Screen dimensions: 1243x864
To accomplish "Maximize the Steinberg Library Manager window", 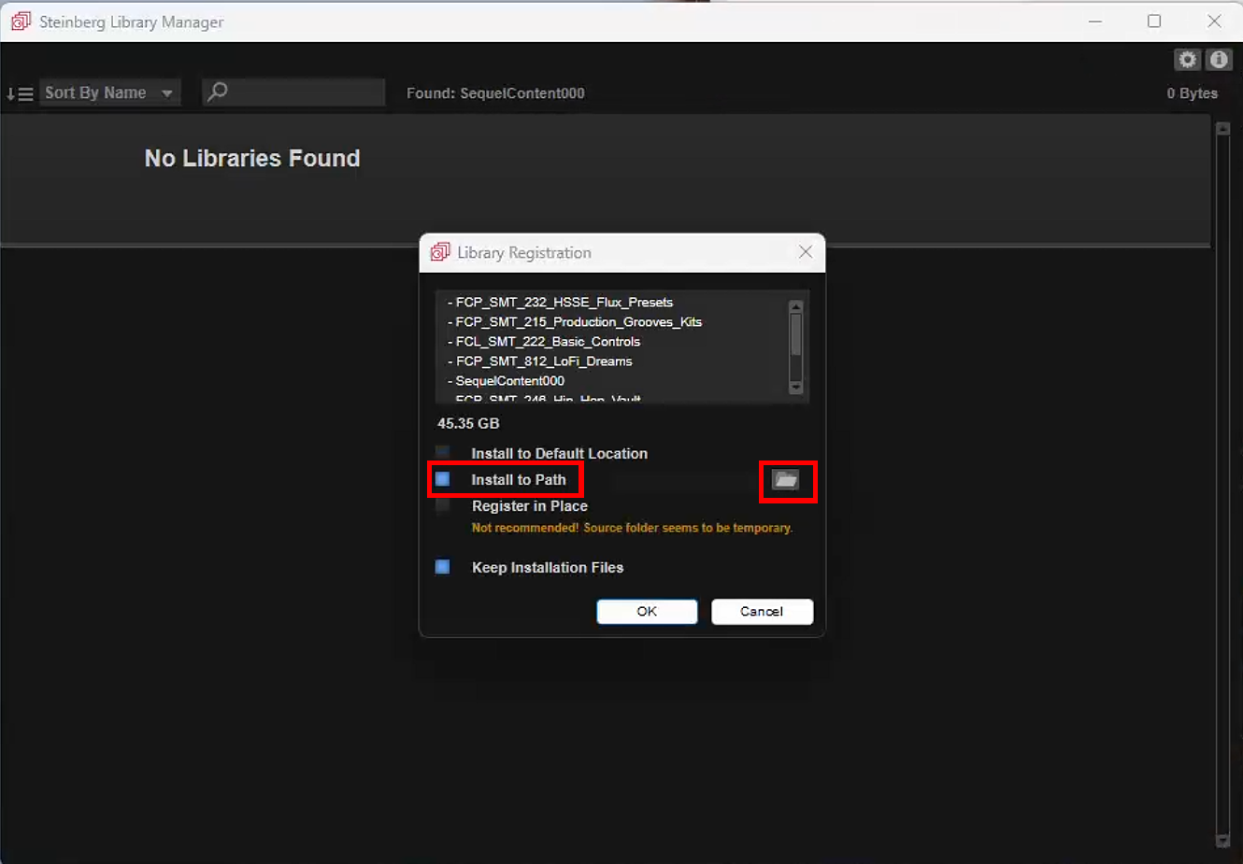I will (x=1154, y=21).
